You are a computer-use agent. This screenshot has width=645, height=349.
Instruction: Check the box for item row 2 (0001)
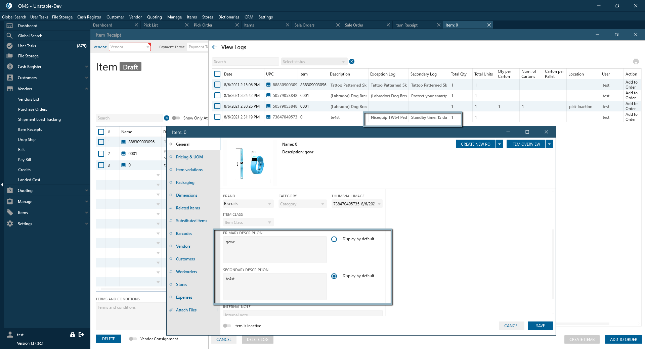click(x=101, y=154)
